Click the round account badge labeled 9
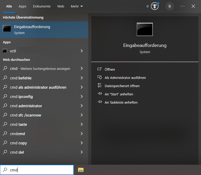Viewport: 201px width, 175px height. pos(169,6)
